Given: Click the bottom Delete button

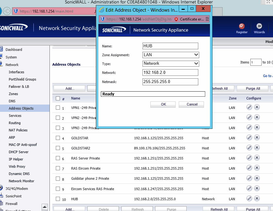Looking at the screenshot, I should [x=103, y=209].
